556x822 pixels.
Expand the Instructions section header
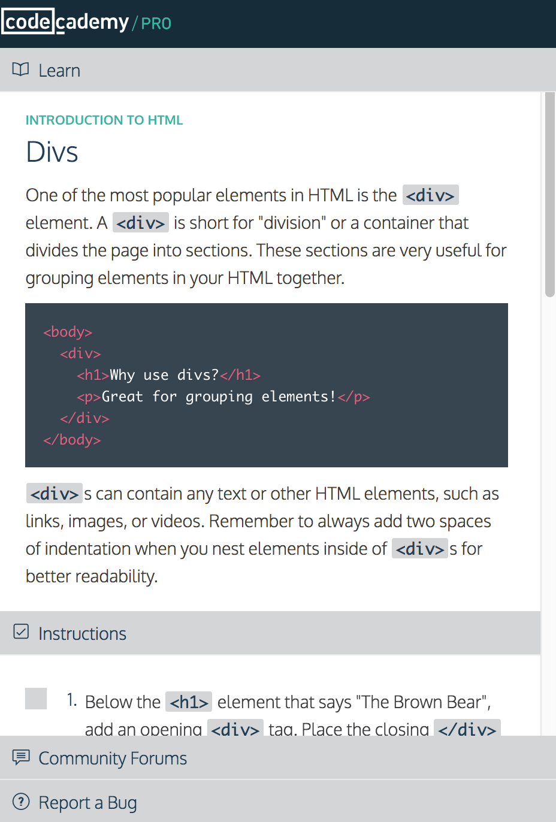82,634
